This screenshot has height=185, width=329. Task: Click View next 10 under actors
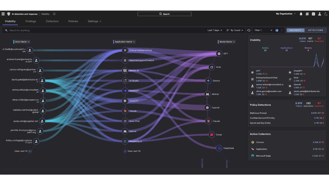tap(23, 151)
